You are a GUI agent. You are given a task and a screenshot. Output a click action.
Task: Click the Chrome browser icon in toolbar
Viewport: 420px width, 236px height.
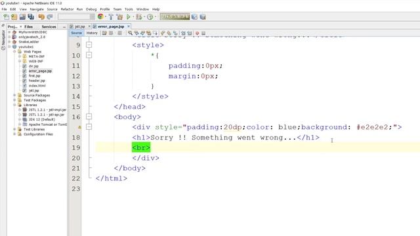click(x=100, y=16)
